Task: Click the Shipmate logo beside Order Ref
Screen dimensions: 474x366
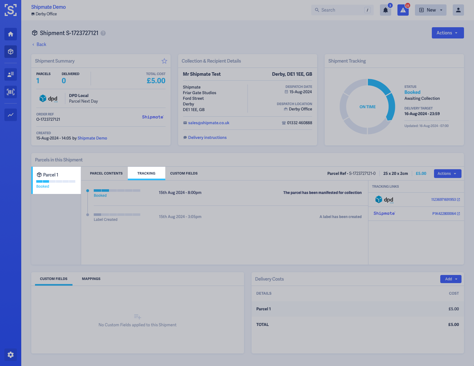Action: [x=153, y=117]
